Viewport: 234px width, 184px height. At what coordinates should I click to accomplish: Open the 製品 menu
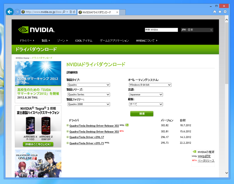(x=46, y=41)
